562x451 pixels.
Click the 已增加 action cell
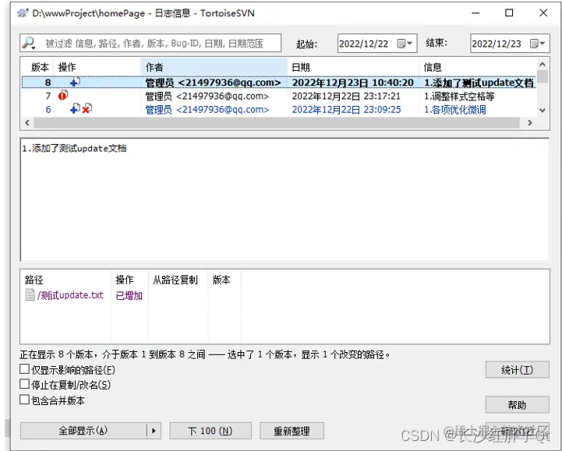click(129, 295)
